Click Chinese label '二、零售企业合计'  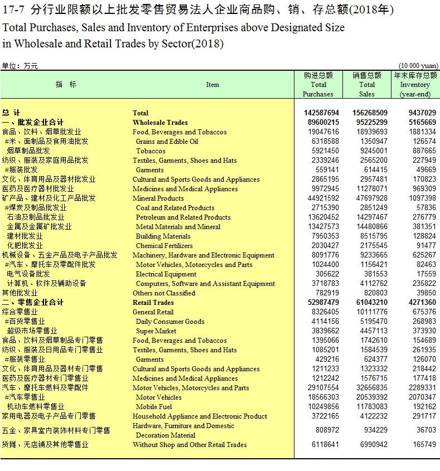(x=32, y=303)
